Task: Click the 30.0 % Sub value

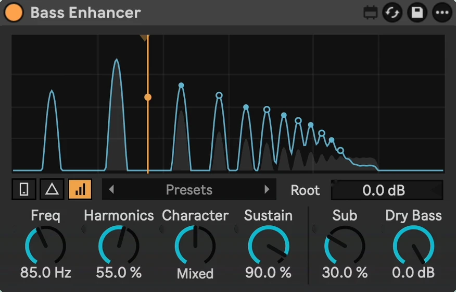Action: 345,273
